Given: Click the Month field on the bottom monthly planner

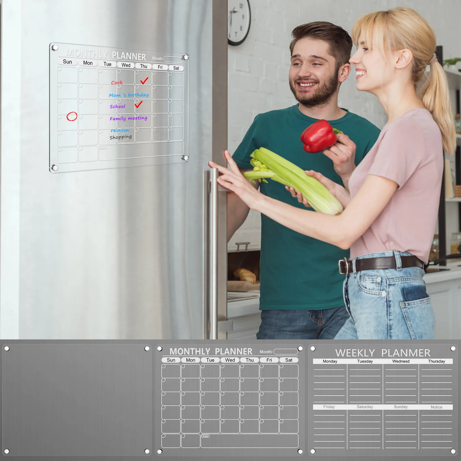Looking at the screenshot, I should coord(286,352).
